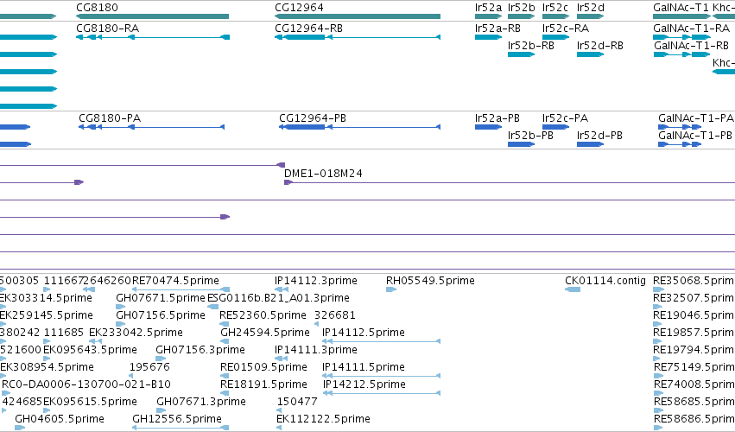This screenshot has width=735, height=432.
Task: Open the EK112122.5prime EST
Action: tap(281, 428)
